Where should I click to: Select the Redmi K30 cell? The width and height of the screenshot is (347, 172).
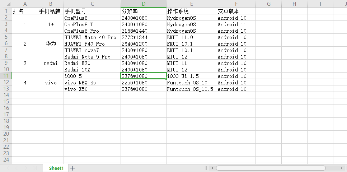(92, 63)
